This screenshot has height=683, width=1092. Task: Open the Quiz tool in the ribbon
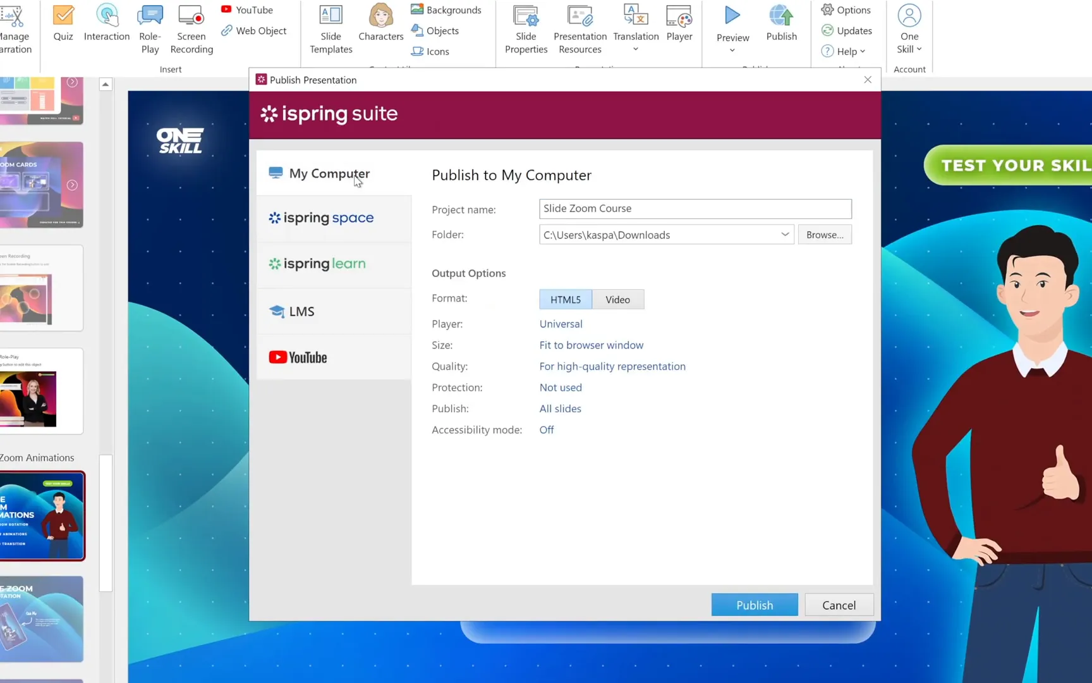click(x=63, y=23)
